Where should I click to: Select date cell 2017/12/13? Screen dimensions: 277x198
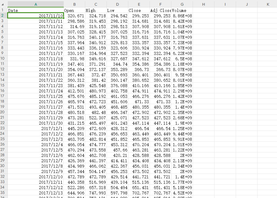[x=36, y=193]
